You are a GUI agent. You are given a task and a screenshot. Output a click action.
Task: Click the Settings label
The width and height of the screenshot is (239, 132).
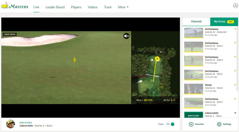click(227, 124)
